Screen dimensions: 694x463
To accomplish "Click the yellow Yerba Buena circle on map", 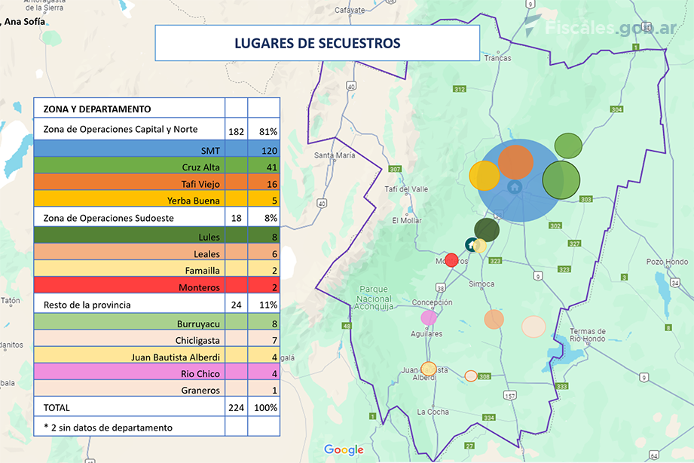I will pos(484,175).
